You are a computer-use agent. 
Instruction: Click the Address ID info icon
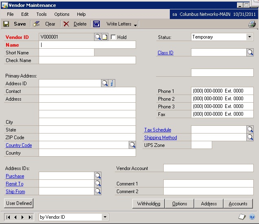pyautogui.click(x=112, y=83)
